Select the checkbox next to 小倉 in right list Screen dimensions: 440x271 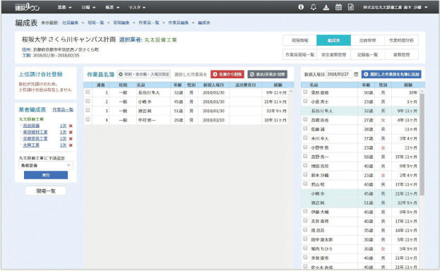[305, 101]
